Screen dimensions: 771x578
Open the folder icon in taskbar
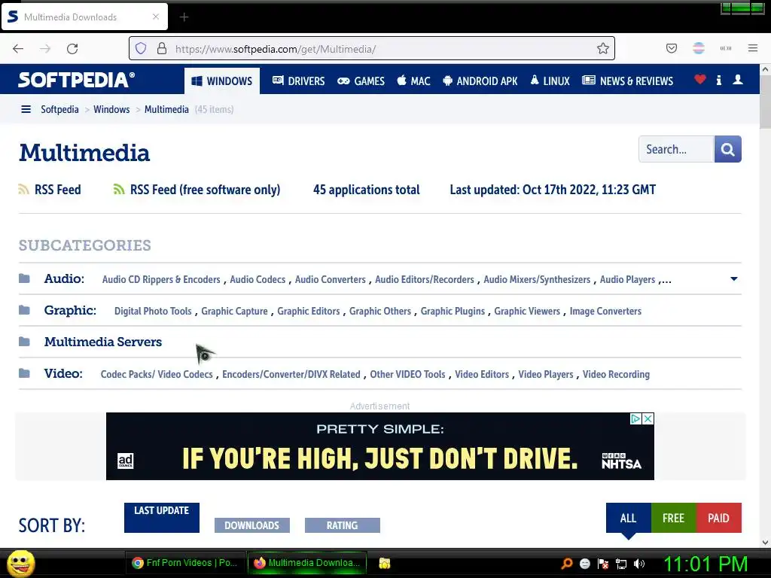(x=385, y=563)
